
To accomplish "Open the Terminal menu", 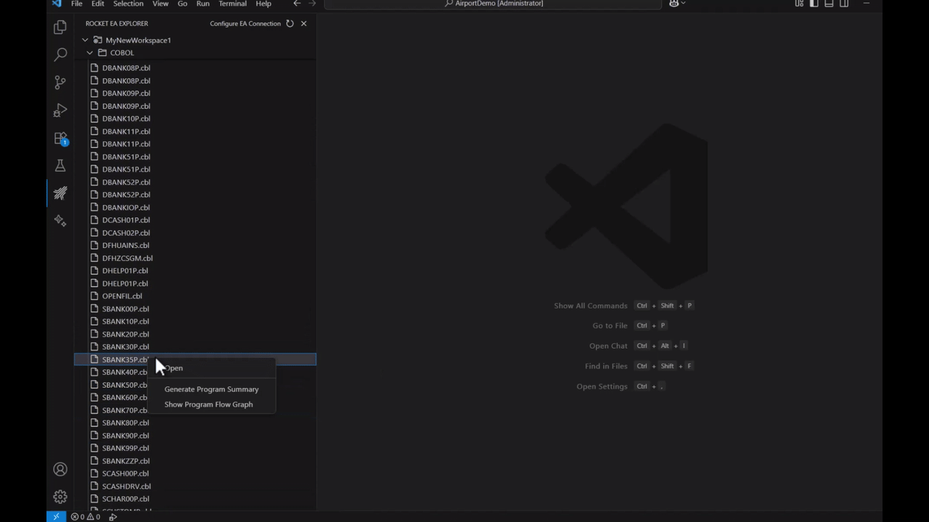I will (x=232, y=4).
